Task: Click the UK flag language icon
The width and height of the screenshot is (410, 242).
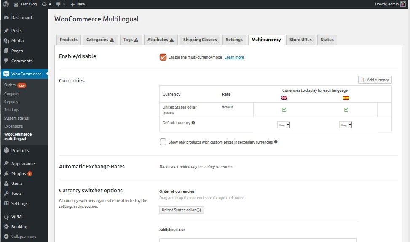Action: pyautogui.click(x=284, y=98)
